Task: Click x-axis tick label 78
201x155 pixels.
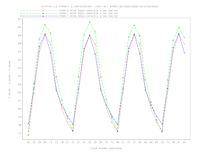Action: coord(173,142)
